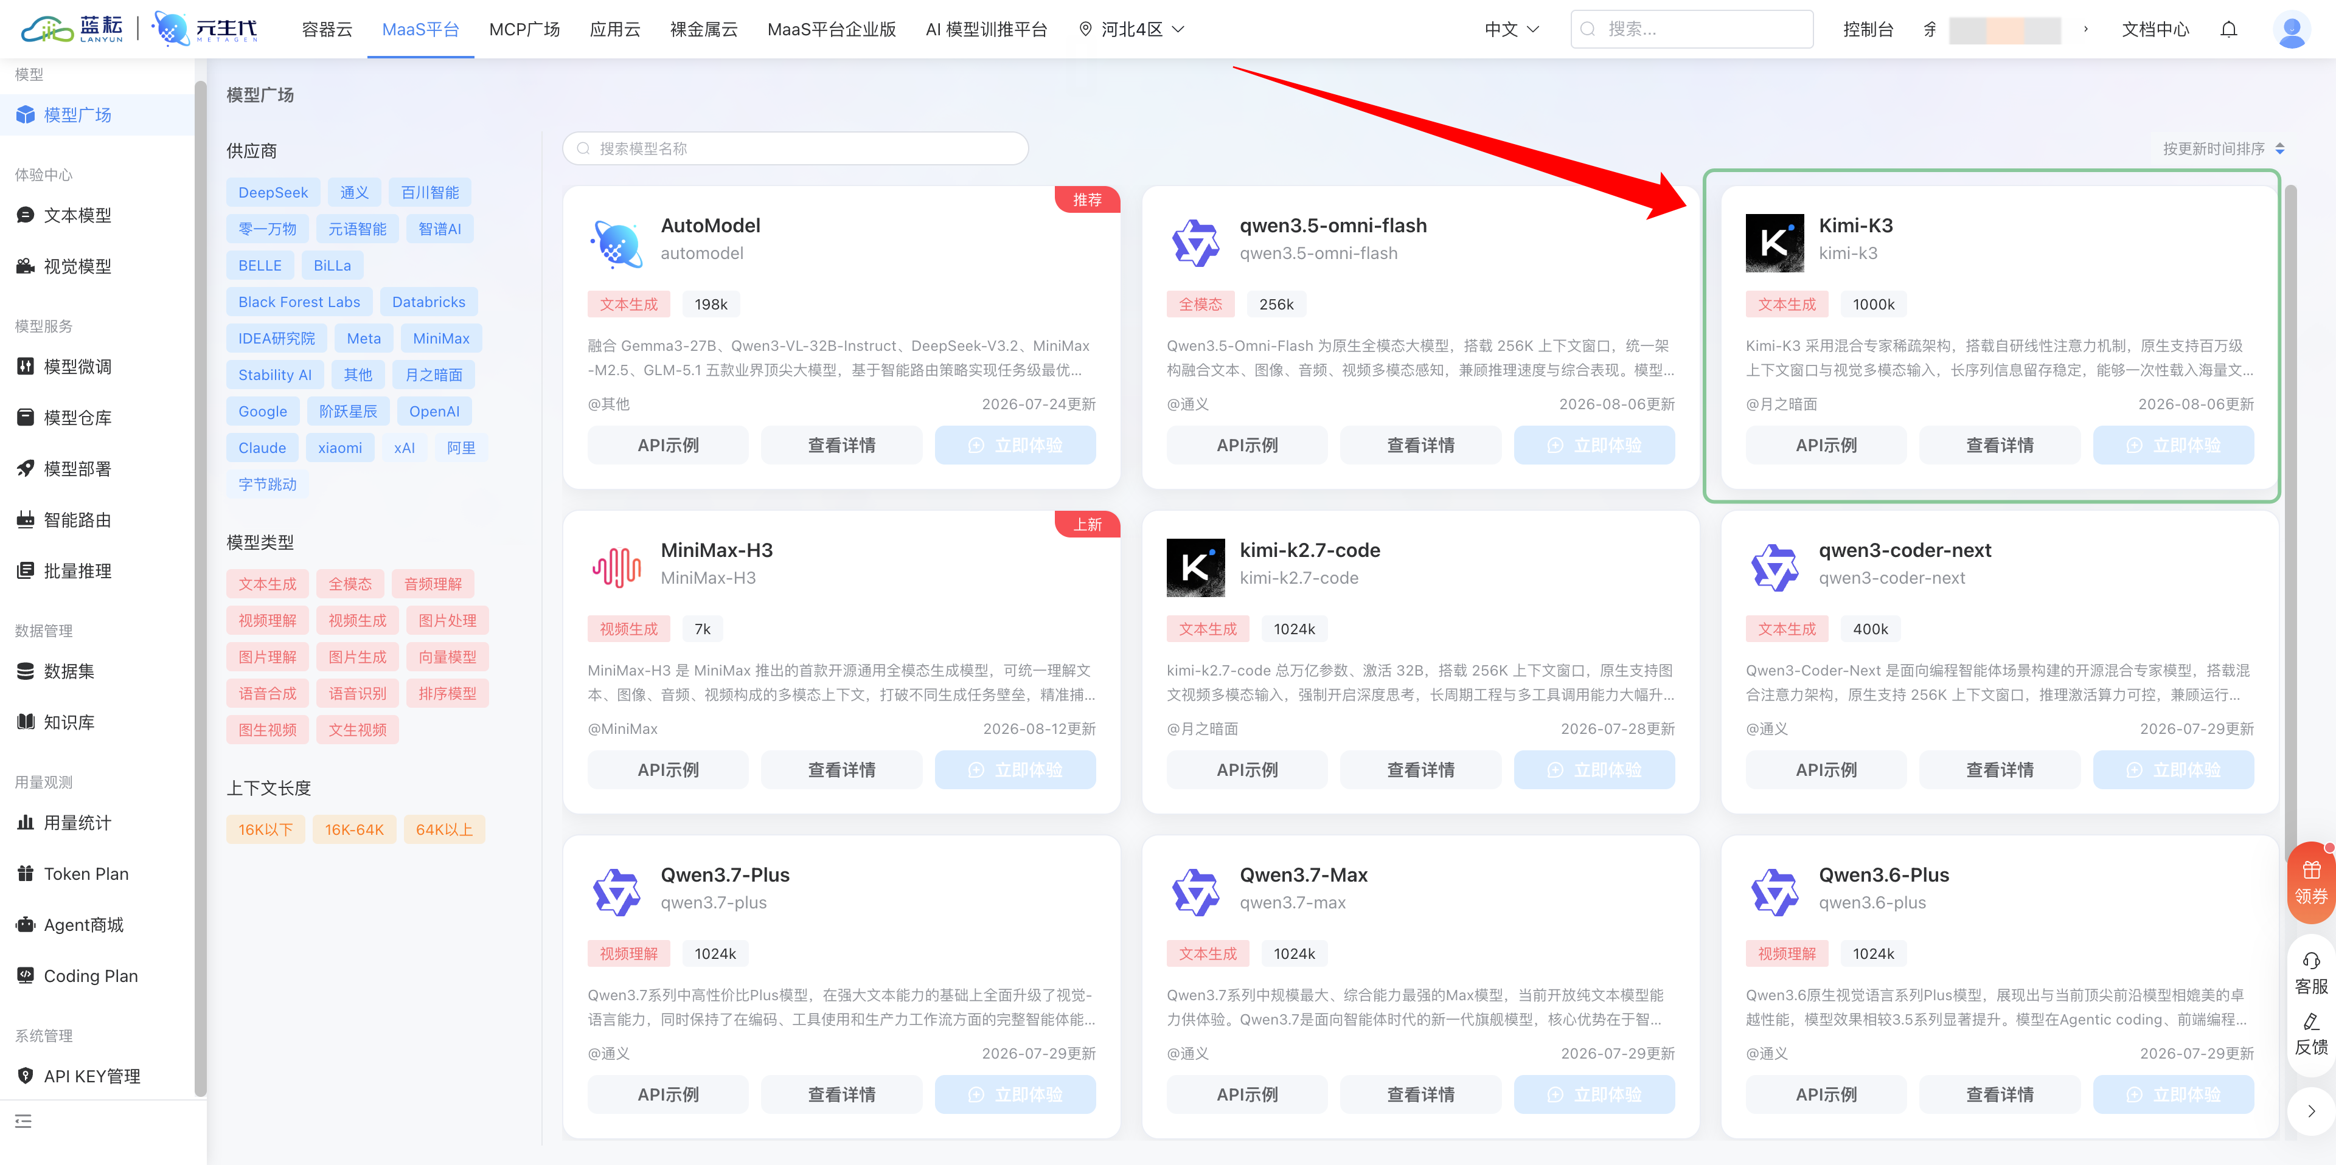Toggle the OpenAI supplier filter
The width and height of the screenshot is (2336, 1165).
tap(434, 410)
